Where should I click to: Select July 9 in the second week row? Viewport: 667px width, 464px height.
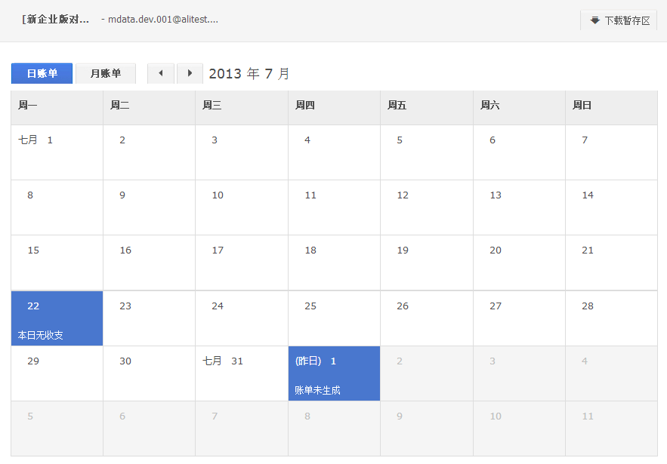pos(150,207)
